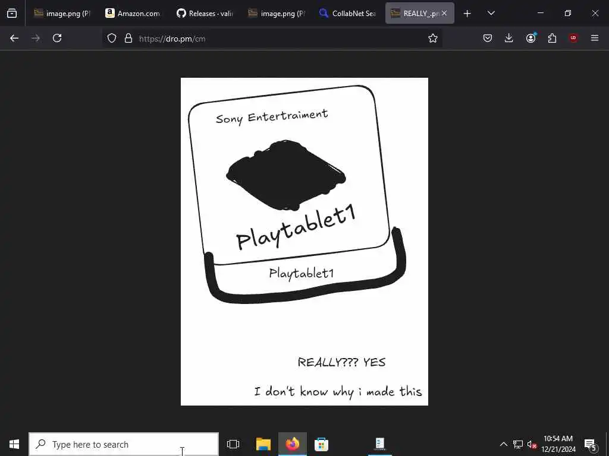Open the Extensions menu
The image size is (609, 456).
(552, 38)
